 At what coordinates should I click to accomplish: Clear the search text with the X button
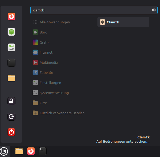pos(154,10)
